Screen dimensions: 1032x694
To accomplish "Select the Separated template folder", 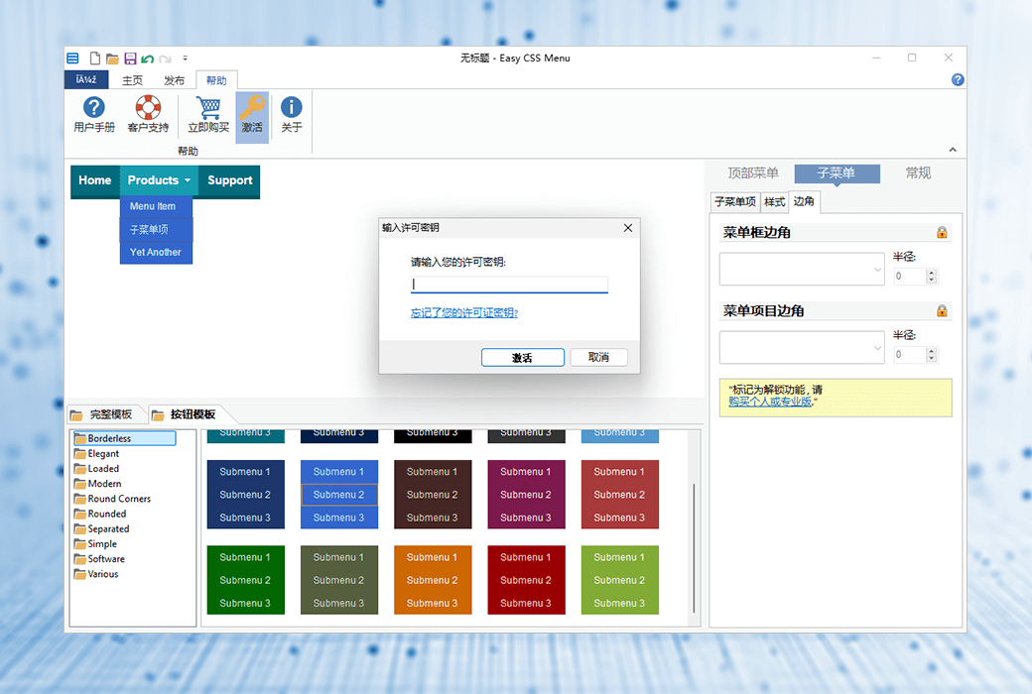I will point(102,529).
